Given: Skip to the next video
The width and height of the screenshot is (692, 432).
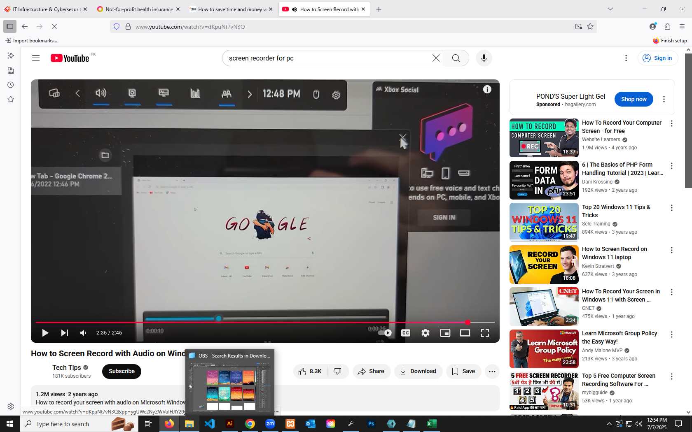Looking at the screenshot, I should point(64,333).
